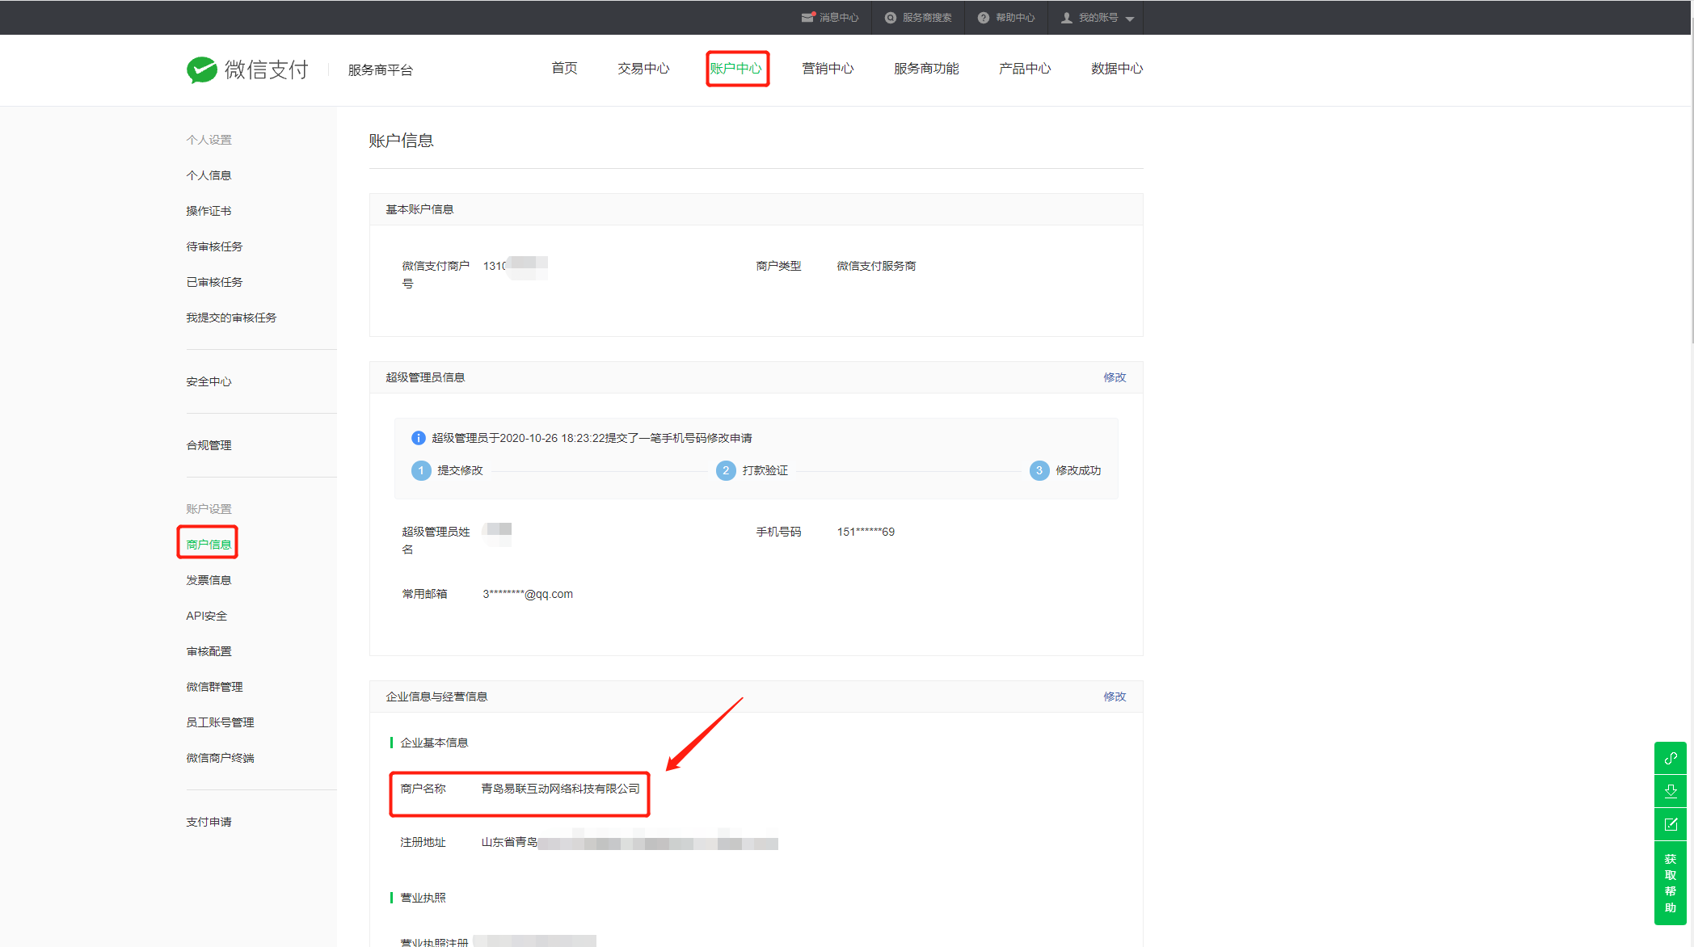Open 审核配置 in the sidebar
1694x947 pixels.
click(209, 651)
